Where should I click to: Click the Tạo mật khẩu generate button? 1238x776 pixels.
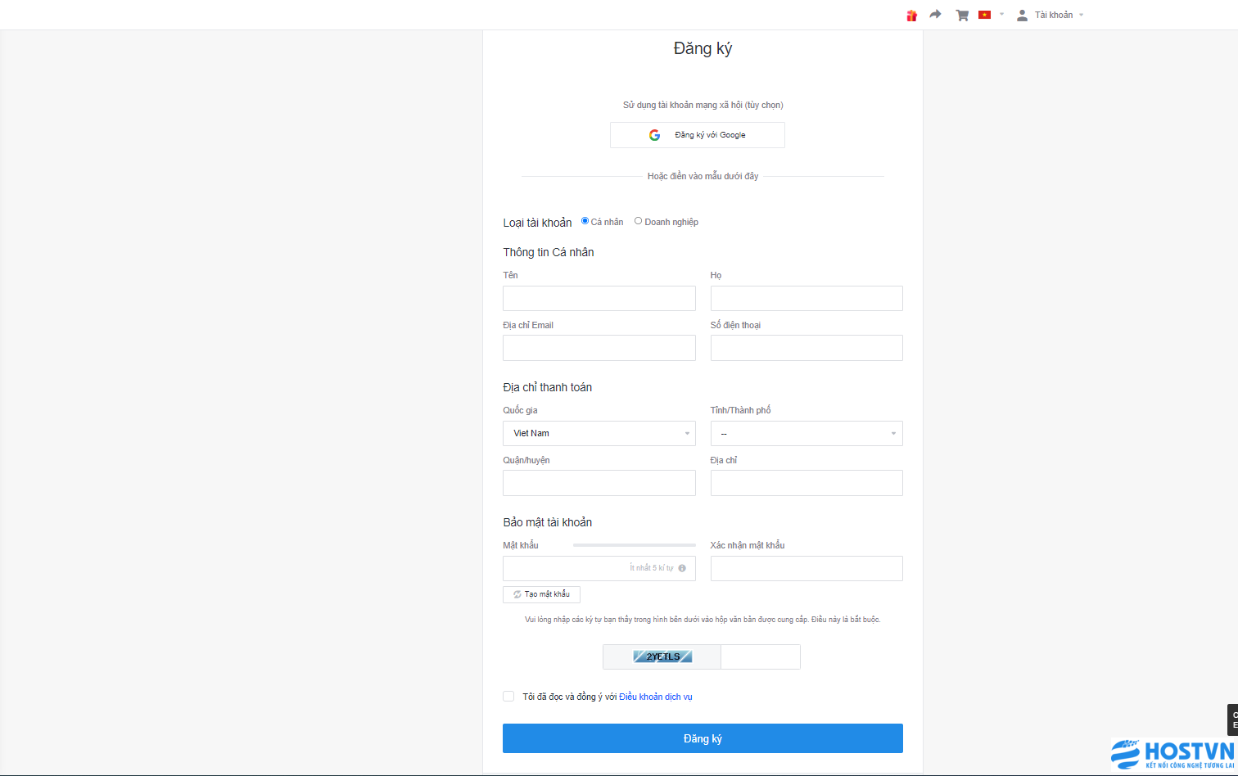pyautogui.click(x=541, y=594)
